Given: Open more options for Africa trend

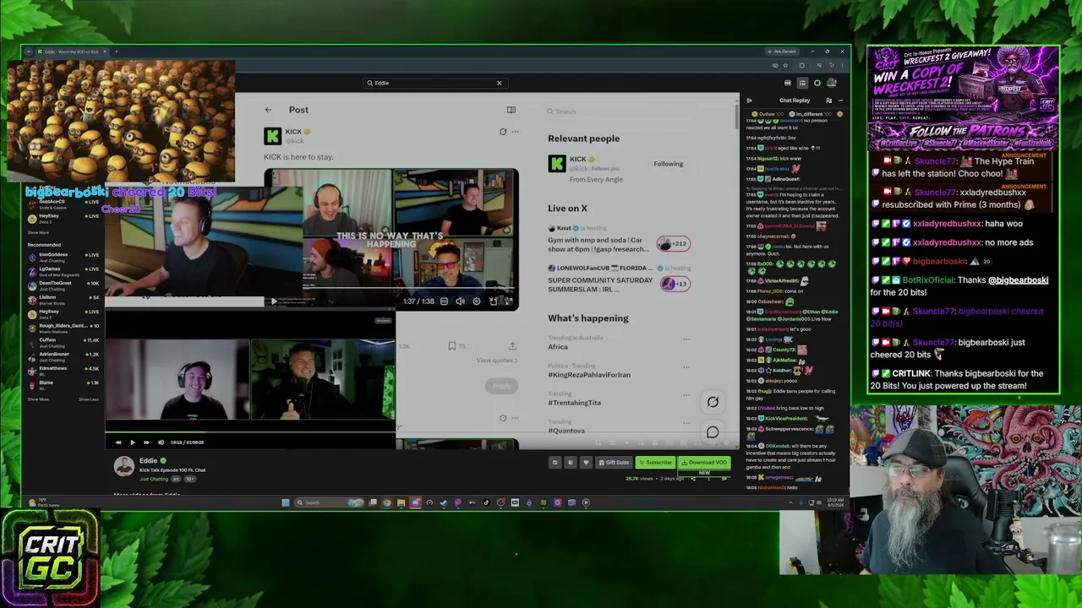Looking at the screenshot, I should [686, 339].
